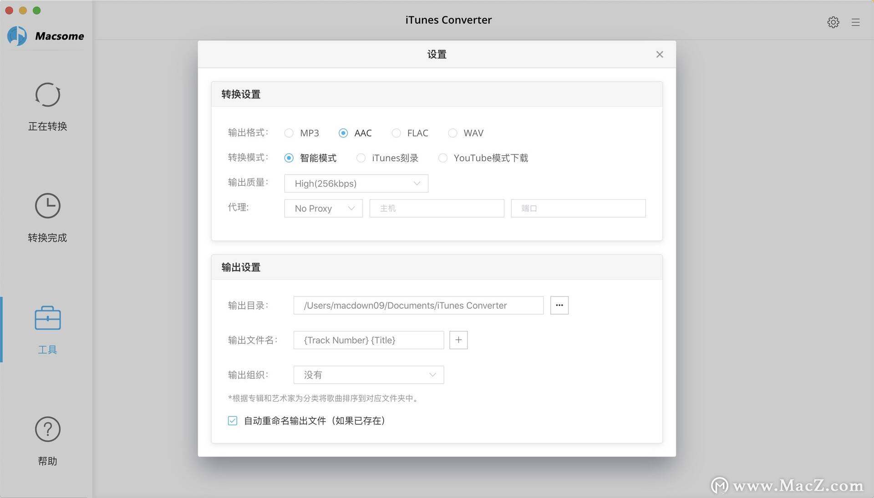Click the 输出目录 label
The height and width of the screenshot is (498, 874).
coord(248,305)
